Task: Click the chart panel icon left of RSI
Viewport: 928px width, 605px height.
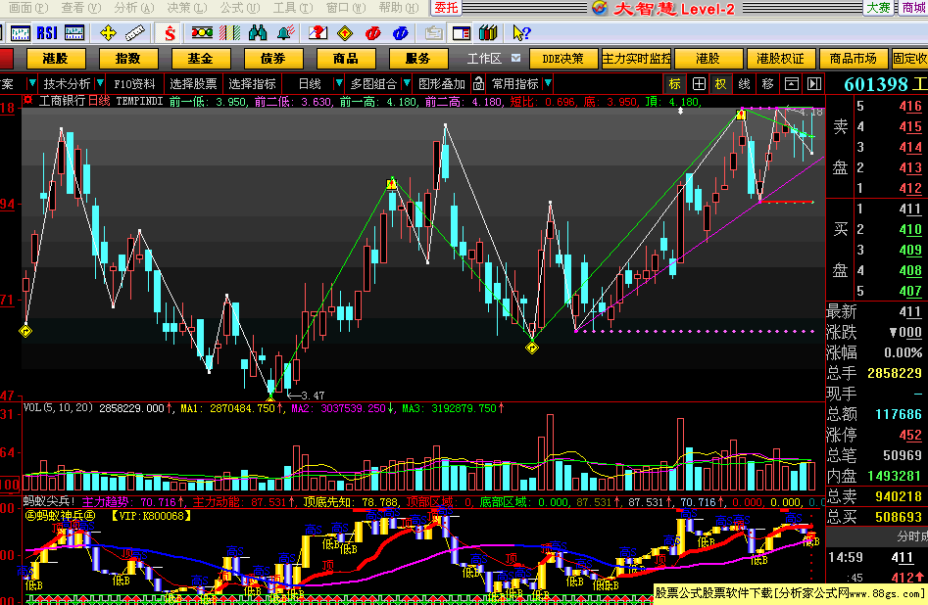Action: [x=21, y=33]
